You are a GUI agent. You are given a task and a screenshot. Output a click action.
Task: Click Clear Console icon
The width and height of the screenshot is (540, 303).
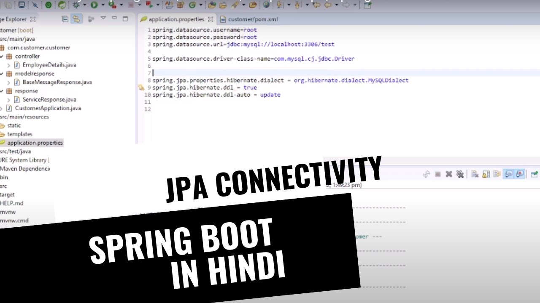point(475,174)
